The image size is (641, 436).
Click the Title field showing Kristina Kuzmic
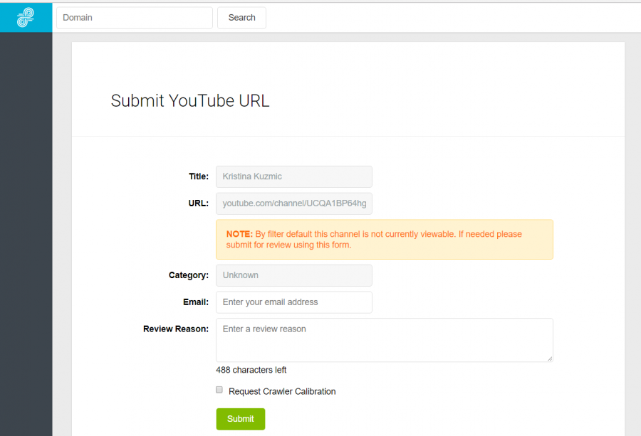point(294,176)
